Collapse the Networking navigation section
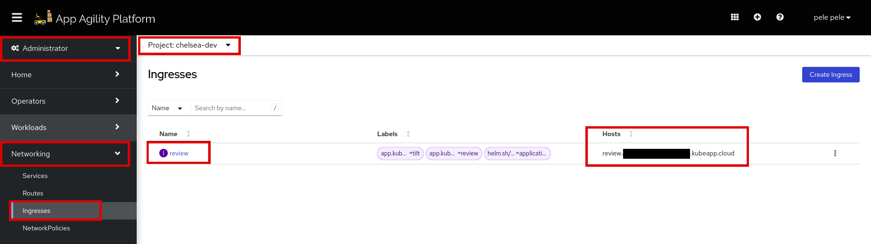871x244 pixels. click(x=66, y=154)
